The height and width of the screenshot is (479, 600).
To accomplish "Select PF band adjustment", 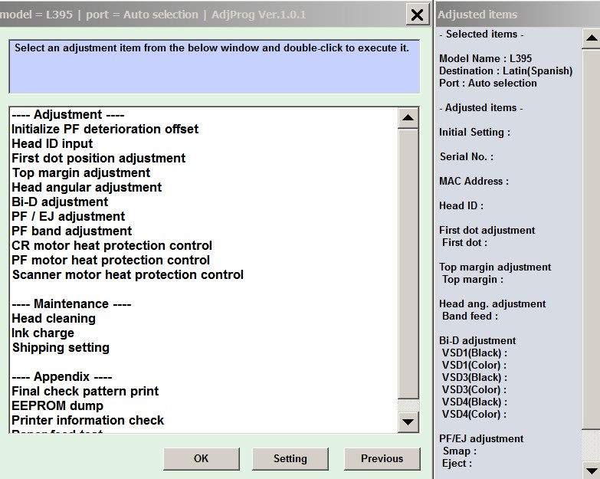I will pos(71,231).
